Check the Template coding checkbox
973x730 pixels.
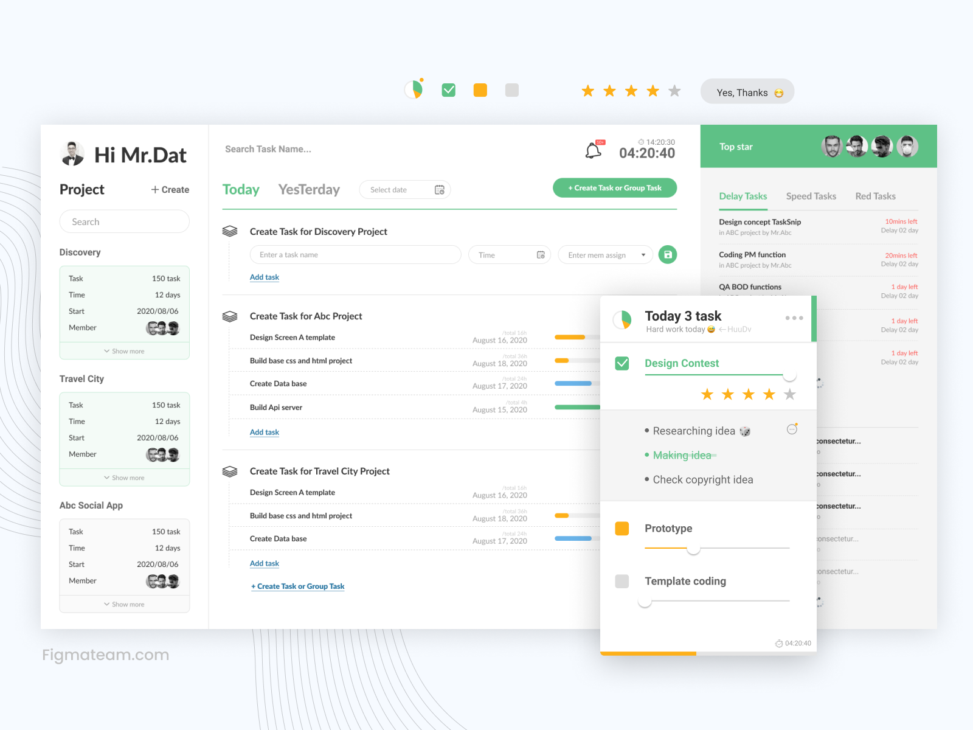pyautogui.click(x=622, y=581)
